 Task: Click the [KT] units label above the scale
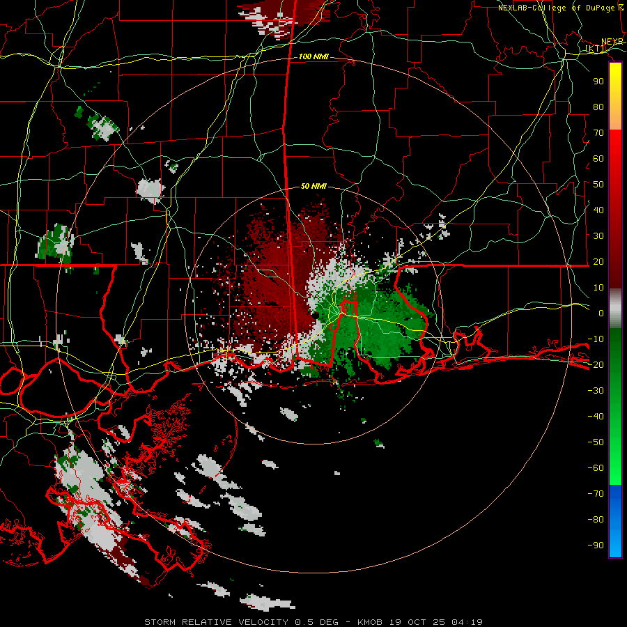(x=596, y=48)
